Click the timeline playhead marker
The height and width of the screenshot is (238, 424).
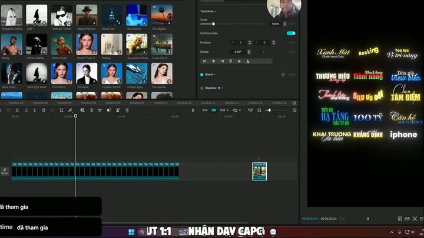point(75,116)
